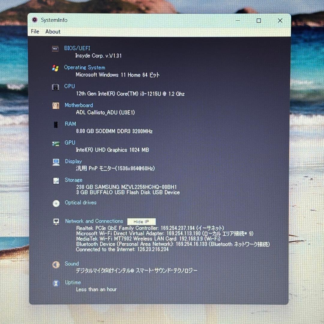This screenshot has width=324, height=324.
Task: Open the About menu
Action: pyautogui.click(x=52, y=31)
